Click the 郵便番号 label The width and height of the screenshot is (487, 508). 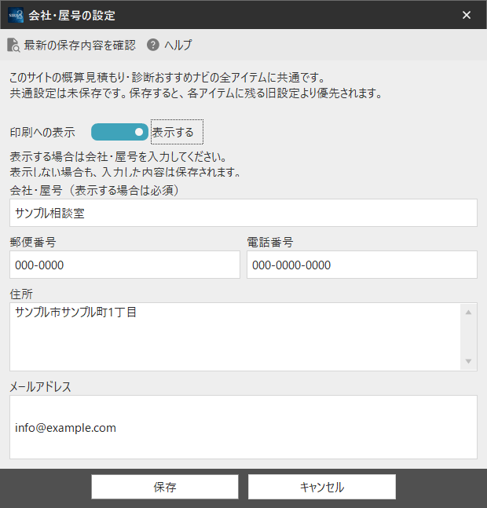33,242
